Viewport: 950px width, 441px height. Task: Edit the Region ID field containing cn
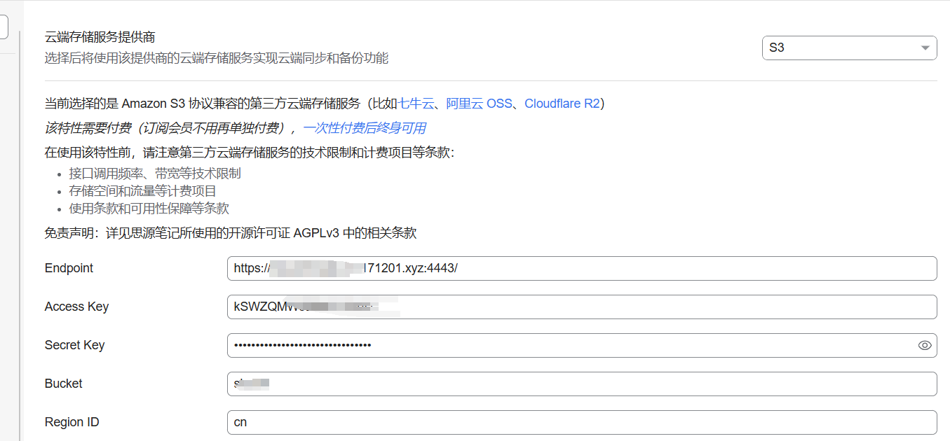[x=582, y=422]
